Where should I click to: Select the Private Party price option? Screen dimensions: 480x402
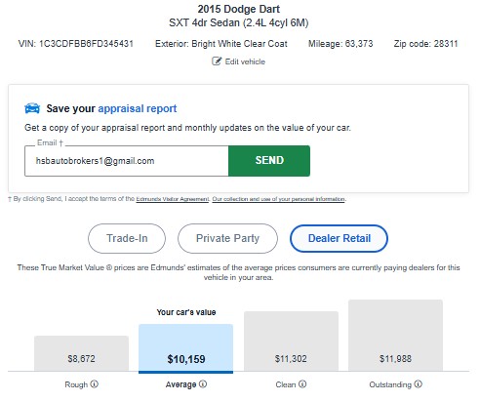click(227, 238)
